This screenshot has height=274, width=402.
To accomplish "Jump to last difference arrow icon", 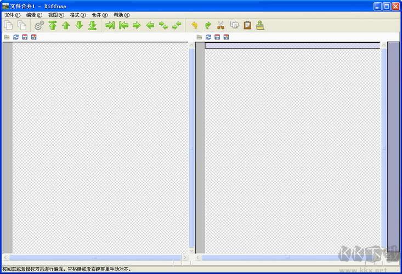I will tap(93, 25).
